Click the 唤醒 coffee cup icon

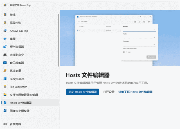[5, 39]
